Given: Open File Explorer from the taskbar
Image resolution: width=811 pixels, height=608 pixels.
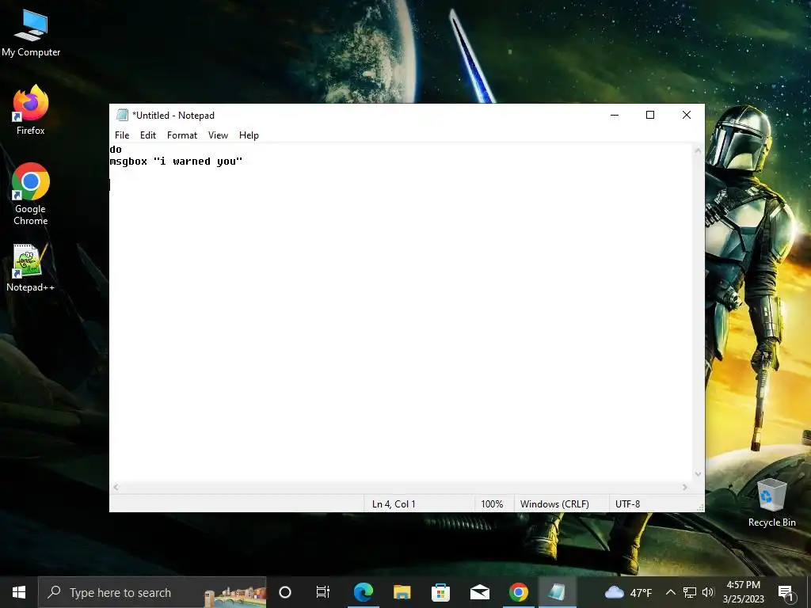Looking at the screenshot, I should tap(402, 592).
